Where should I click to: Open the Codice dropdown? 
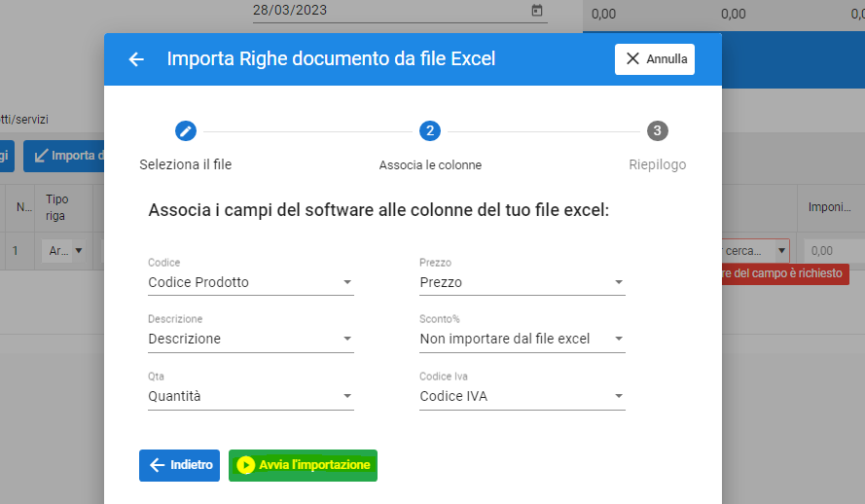250,282
